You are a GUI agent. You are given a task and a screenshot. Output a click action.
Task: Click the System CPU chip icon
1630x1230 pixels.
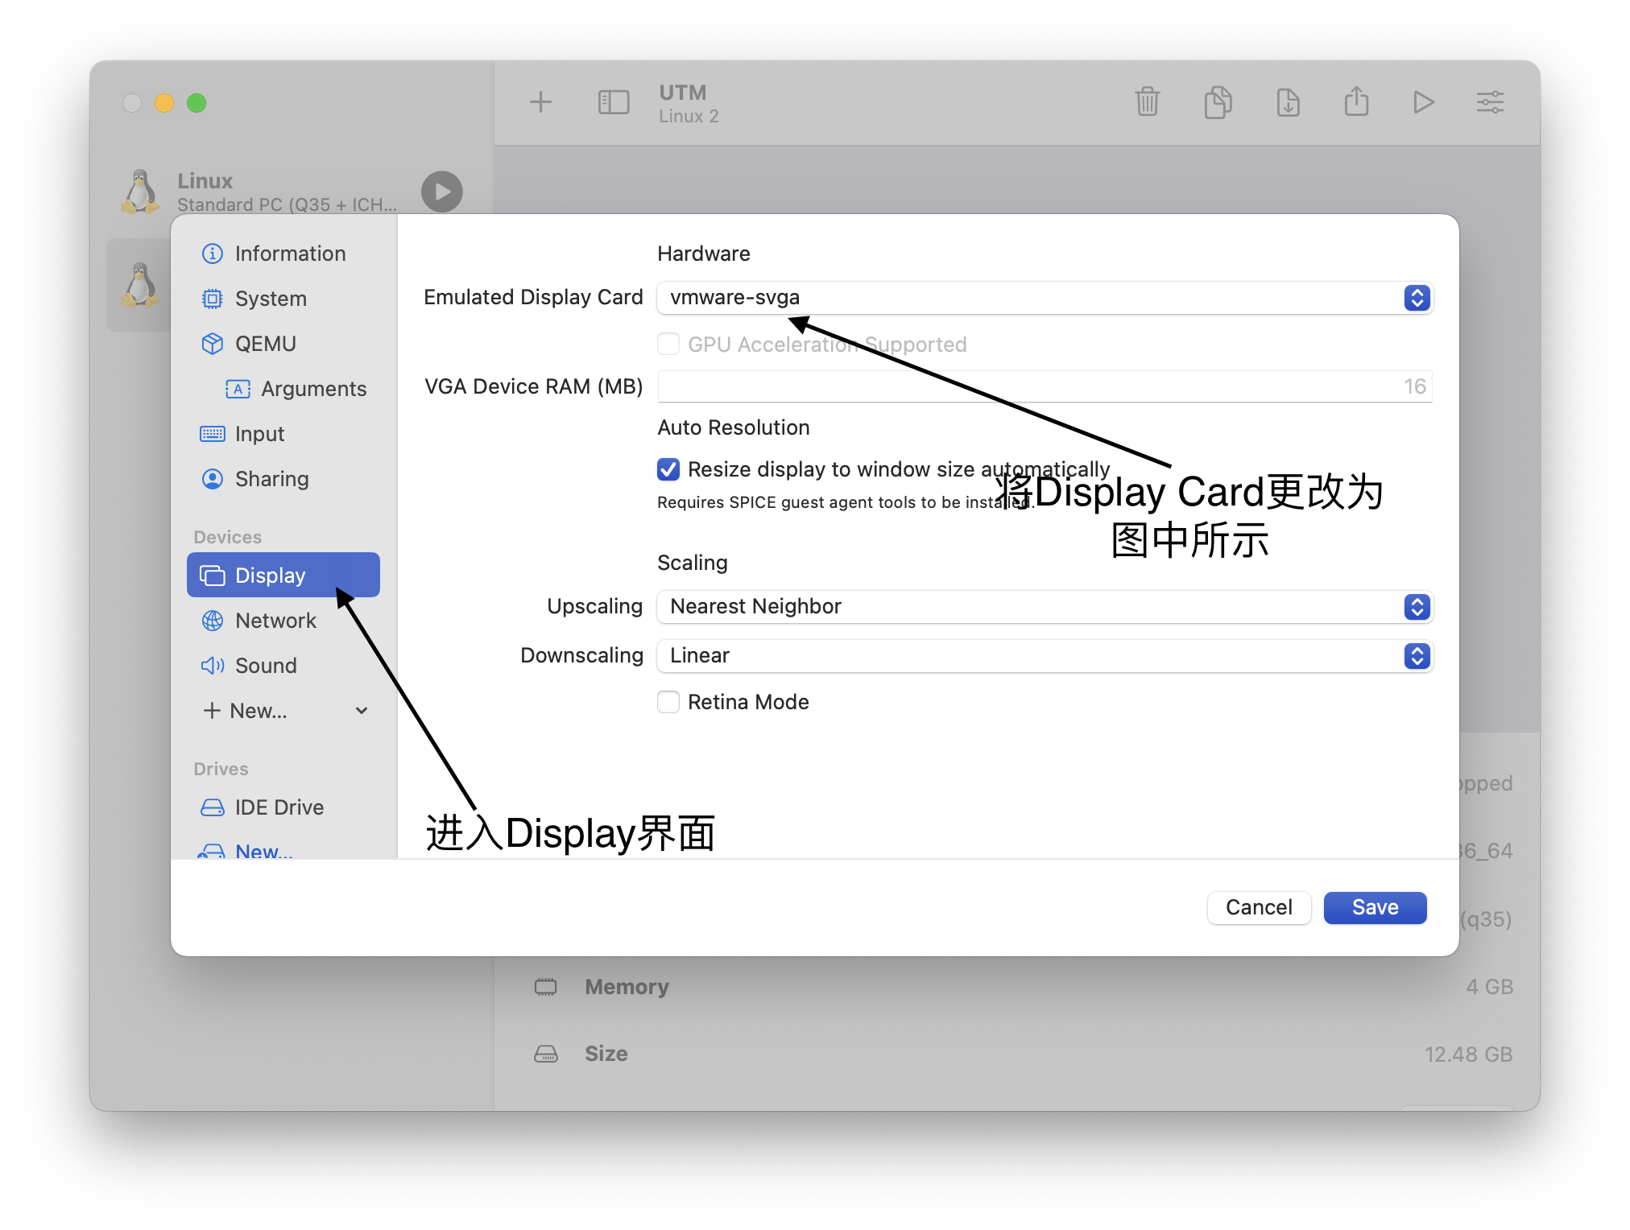pyautogui.click(x=212, y=299)
